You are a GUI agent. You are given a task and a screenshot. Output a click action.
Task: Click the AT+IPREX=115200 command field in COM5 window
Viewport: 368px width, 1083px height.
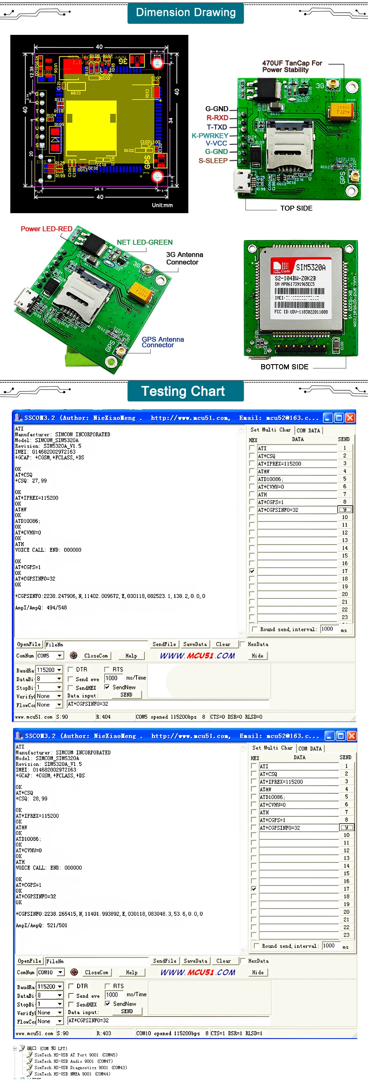(x=298, y=464)
